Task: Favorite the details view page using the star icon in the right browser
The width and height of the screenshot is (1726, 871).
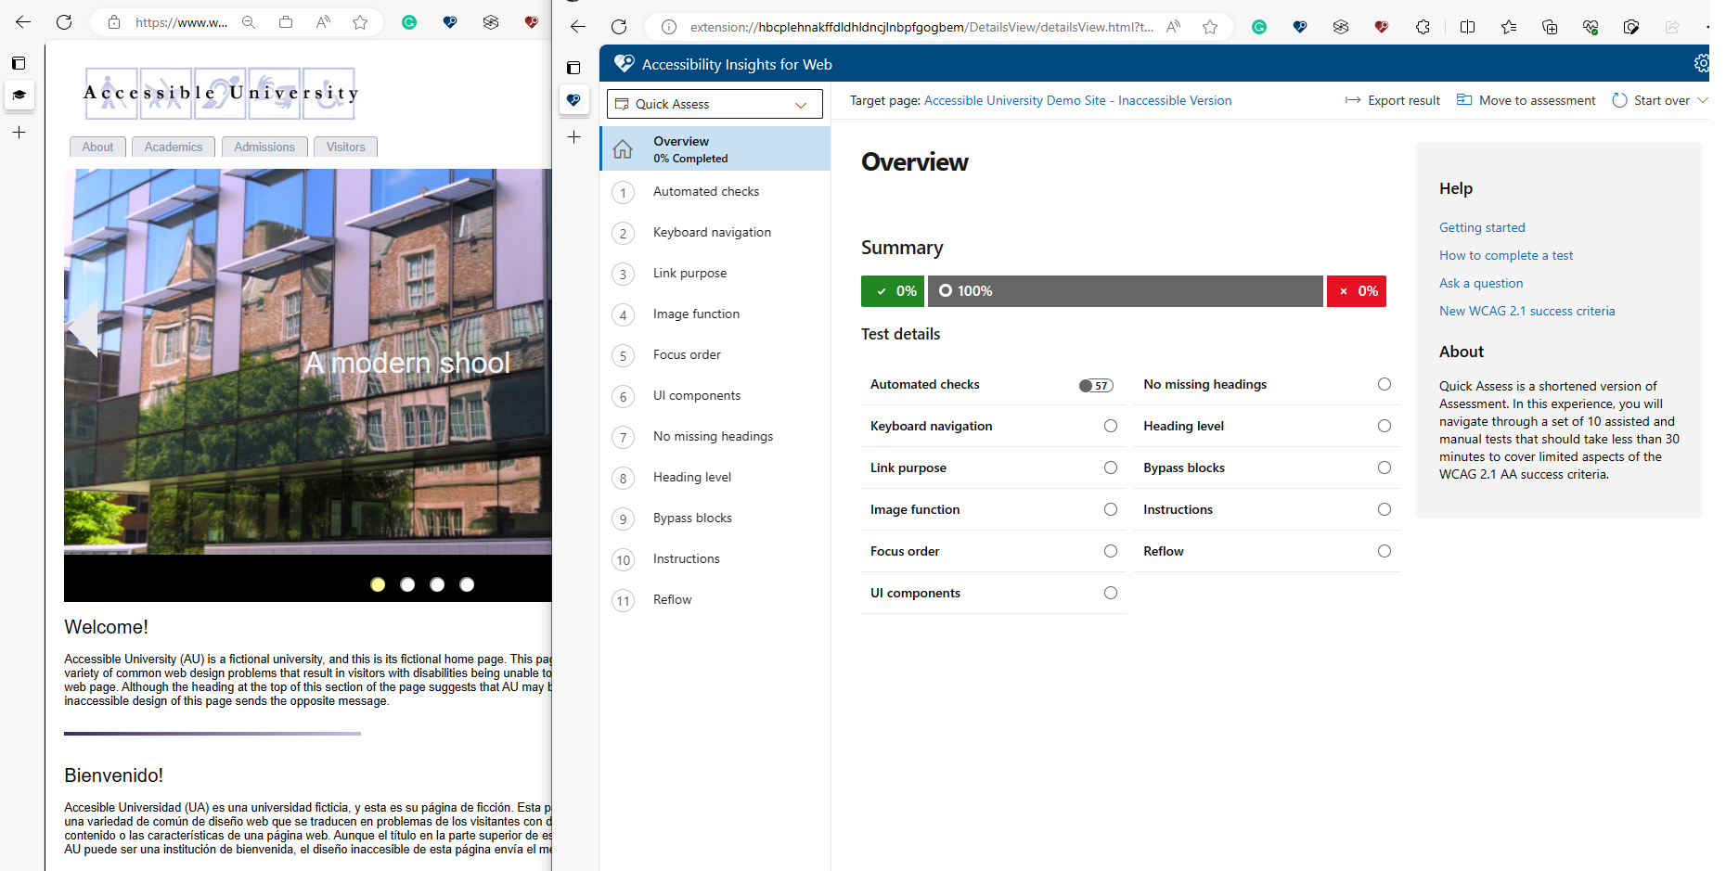Action: 1210,27
